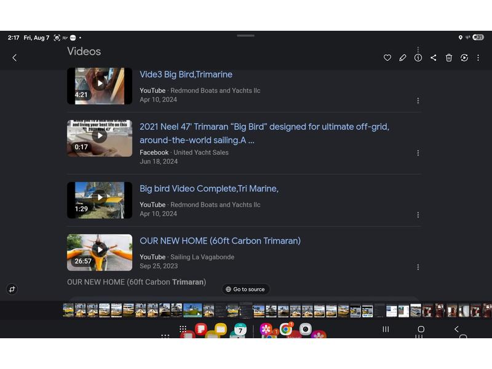Mark this image as favorite with the heart
492x369 pixels.
point(387,58)
